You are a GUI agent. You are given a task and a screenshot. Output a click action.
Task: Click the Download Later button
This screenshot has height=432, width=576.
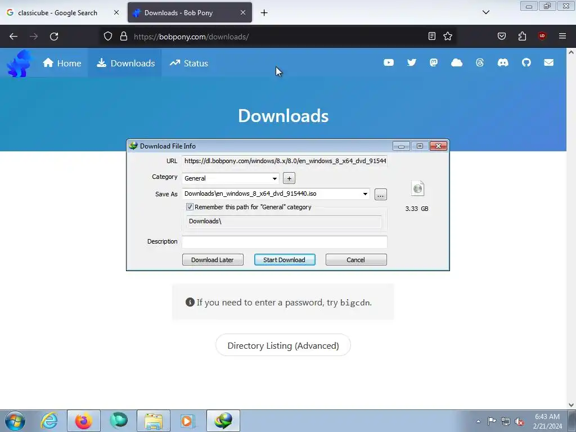pyautogui.click(x=213, y=260)
